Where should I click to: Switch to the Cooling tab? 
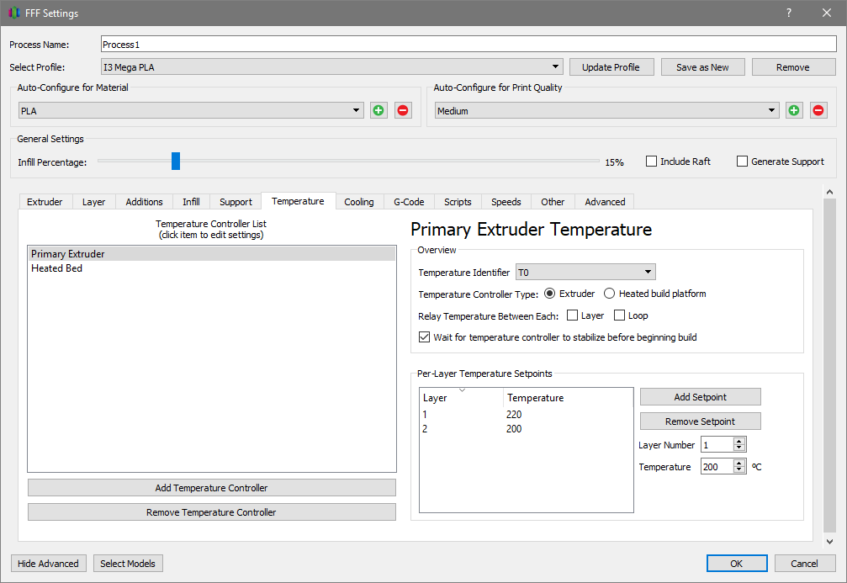click(359, 202)
